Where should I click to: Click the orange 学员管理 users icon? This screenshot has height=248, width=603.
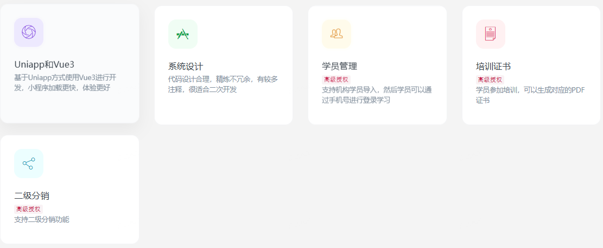pos(336,34)
